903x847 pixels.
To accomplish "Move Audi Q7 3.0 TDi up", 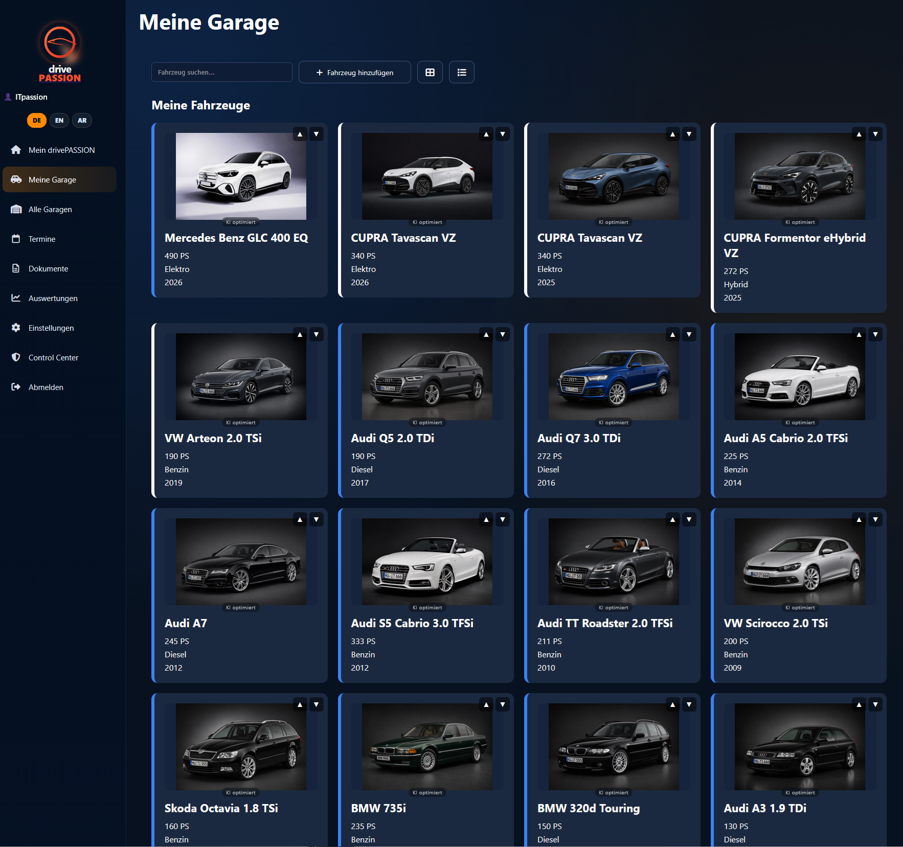I will [673, 334].
